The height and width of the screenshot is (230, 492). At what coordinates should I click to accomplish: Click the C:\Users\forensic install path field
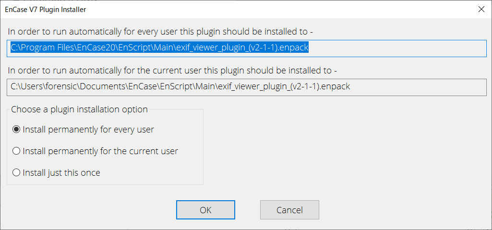(x=247, y=87)
